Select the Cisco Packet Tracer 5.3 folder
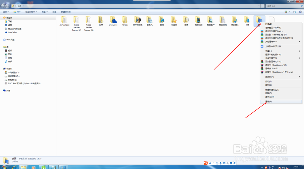Viewport: 304px width, 169px height. coord(77,23)
